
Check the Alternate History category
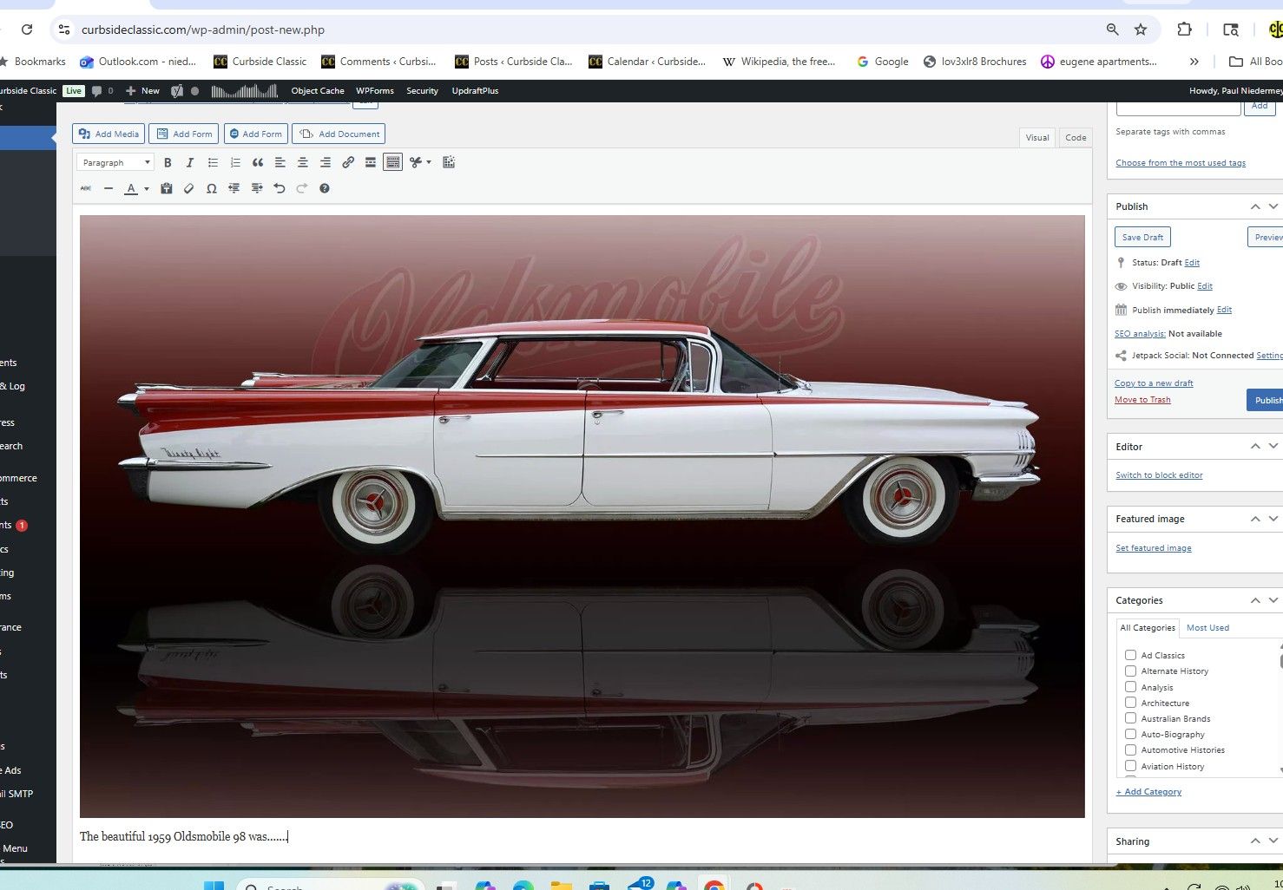click(x=1130, y=671)
